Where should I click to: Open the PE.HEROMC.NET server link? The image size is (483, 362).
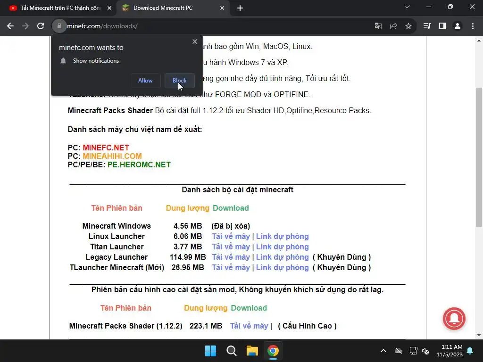(x=139, y=165)
